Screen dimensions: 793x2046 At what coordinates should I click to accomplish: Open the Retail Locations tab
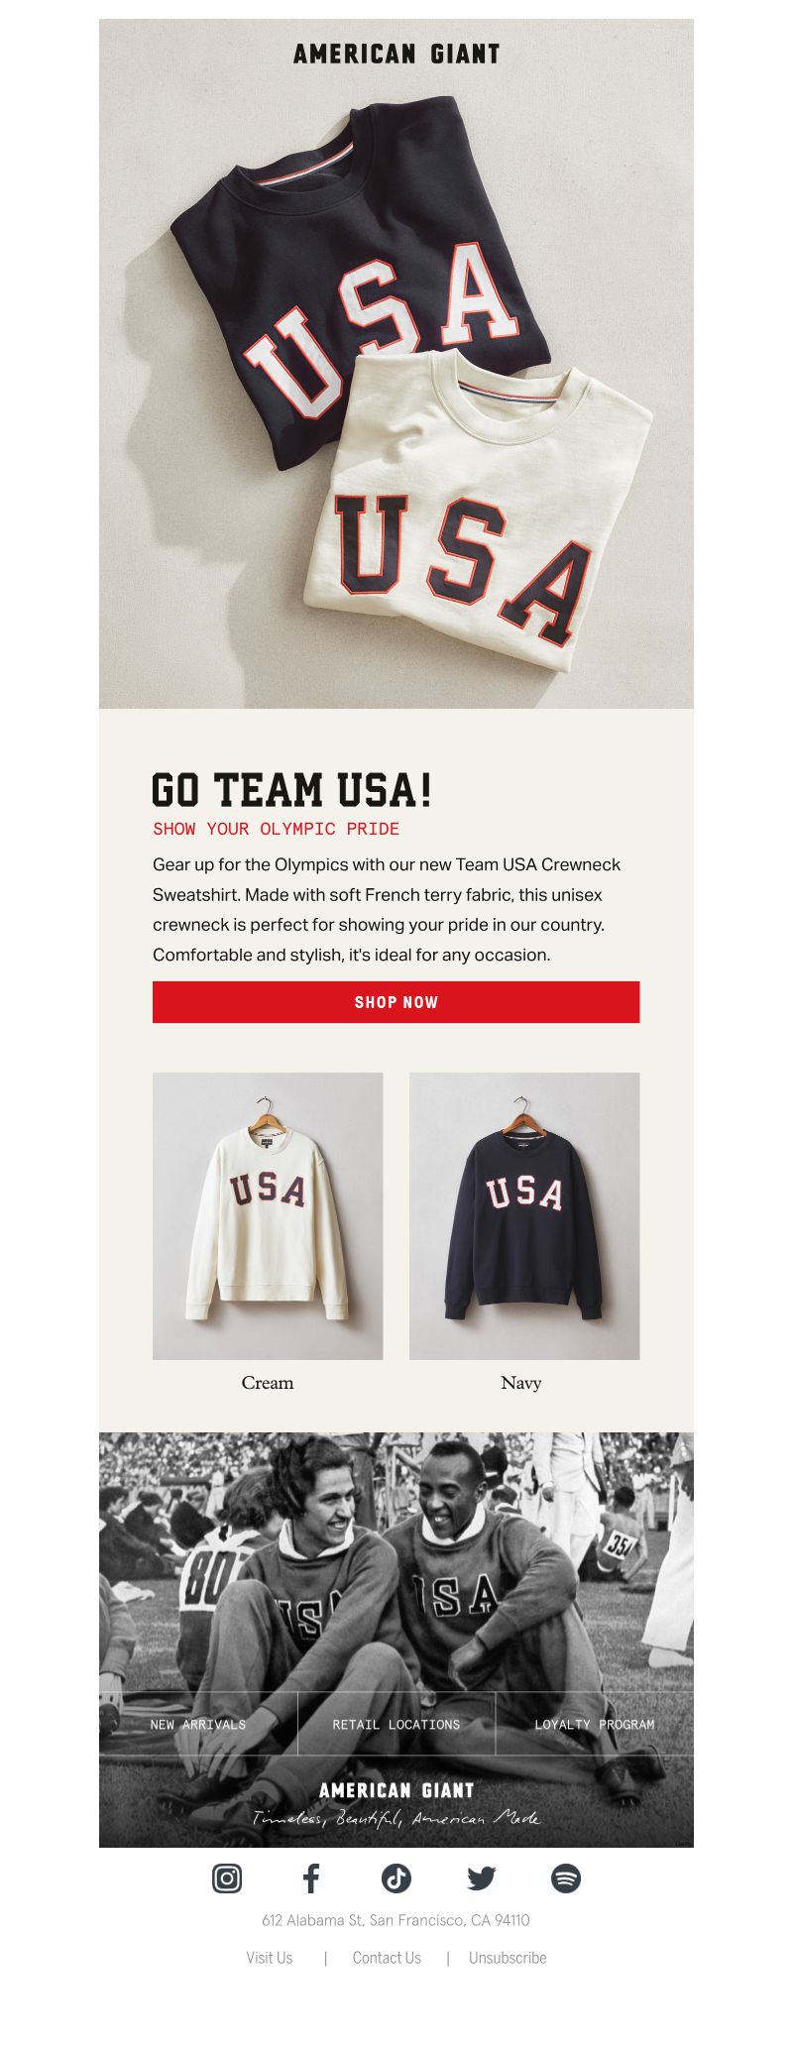pos(396,1724)
